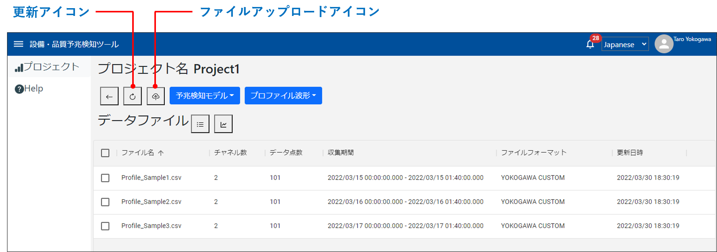Click file name Profile_Sample3.csv
The width and height of the screenshot is (717, 252).
point(151,226)
